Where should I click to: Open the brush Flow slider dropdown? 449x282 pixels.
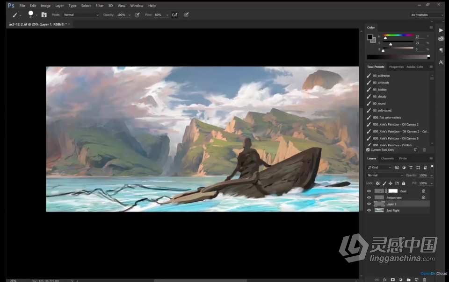click(x=167, y=15)
